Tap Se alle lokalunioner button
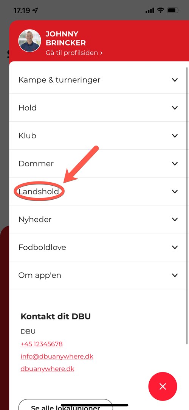 (x=65, y=405)
